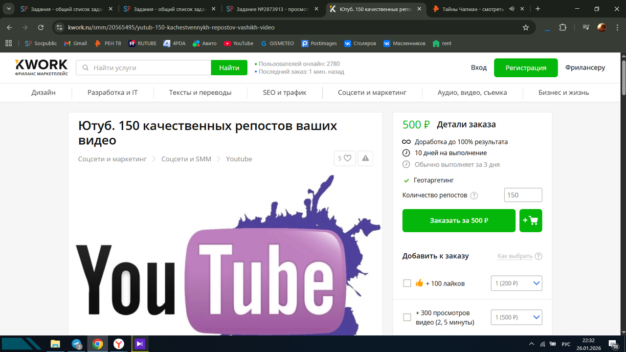Open YouTube bookmark in bookmarks bar
This screenshot has width=626, height=352.
point(239,44)
